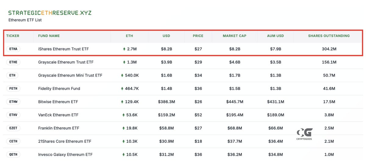Viewport: 366px width, 165px height.
Task: Sort by the FUND NAME column header
Action: pyautogui.click(x=49, y=36)
